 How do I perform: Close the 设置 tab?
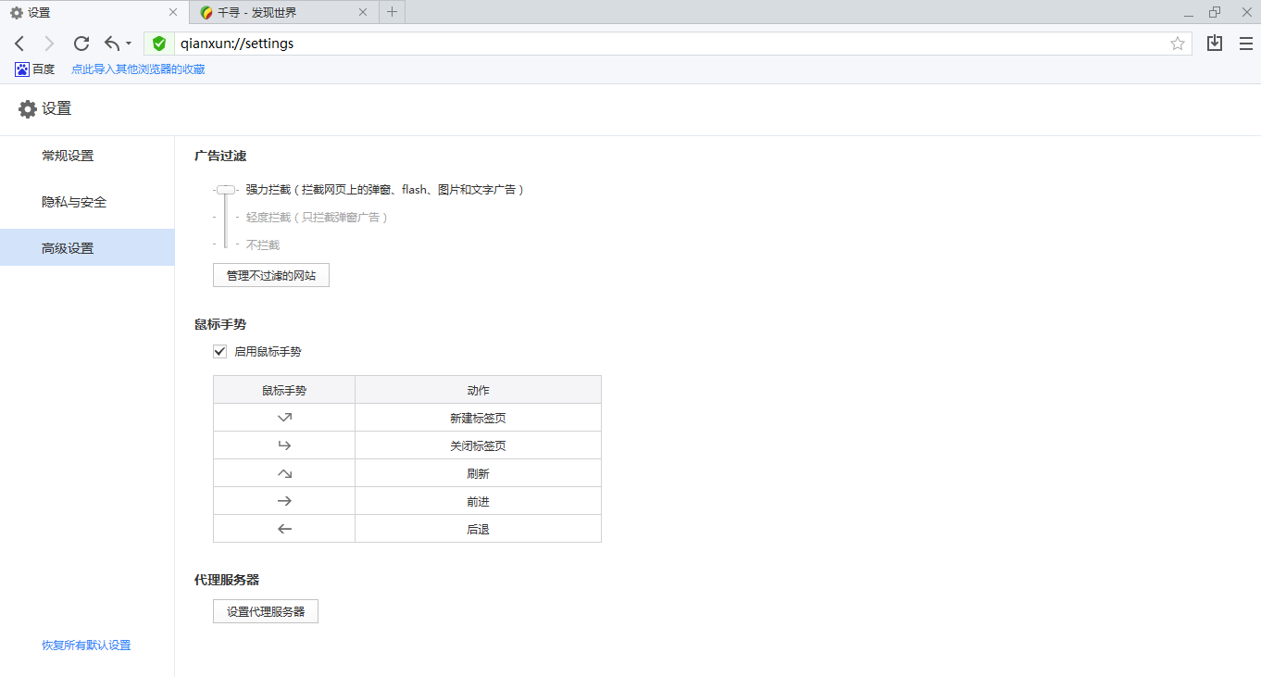point(173,12)
